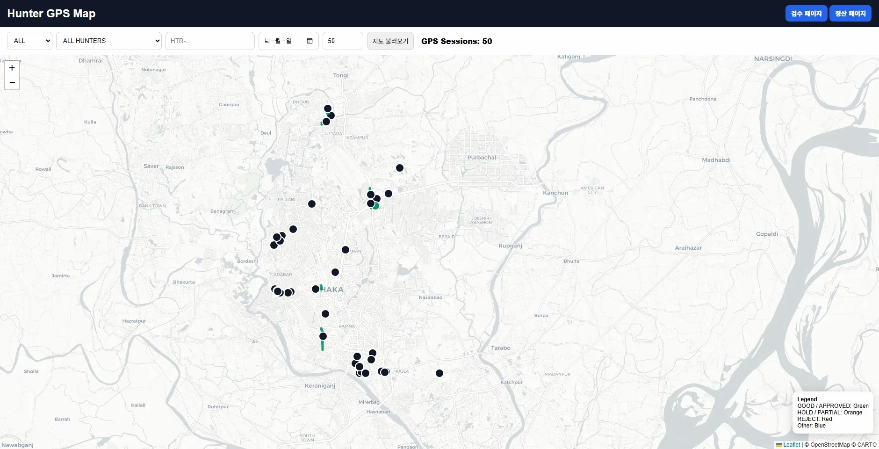Select the topmost GPS marker near UTTARA
Viewport: 879px width, 449px height.
coord(328,109)
